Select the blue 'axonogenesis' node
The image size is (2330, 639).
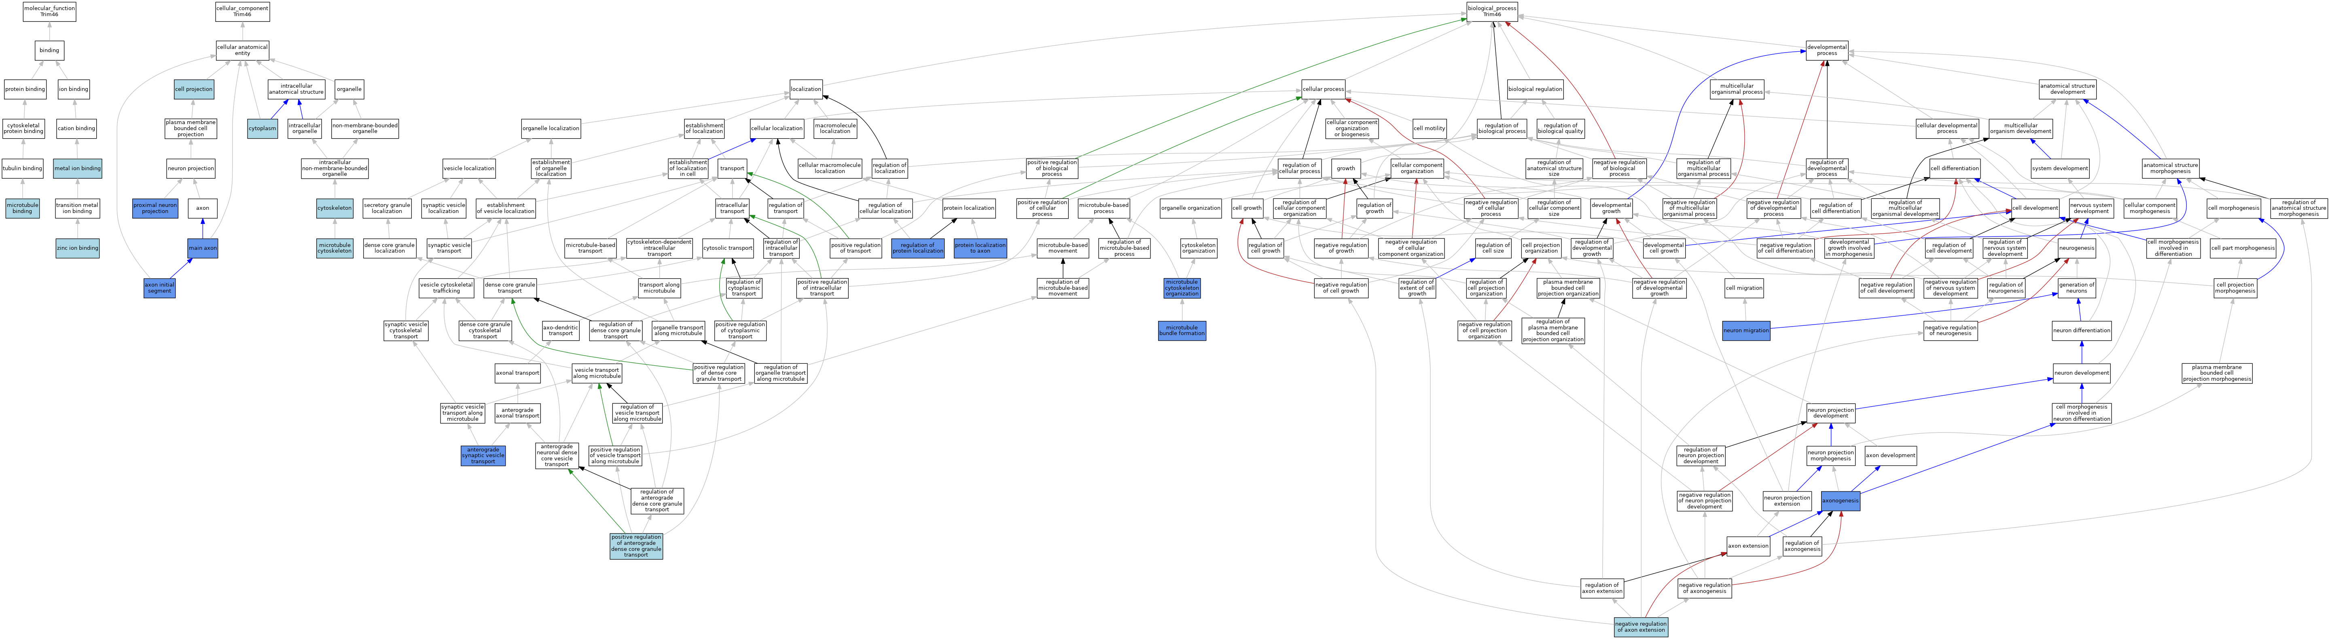[1841, 501]
